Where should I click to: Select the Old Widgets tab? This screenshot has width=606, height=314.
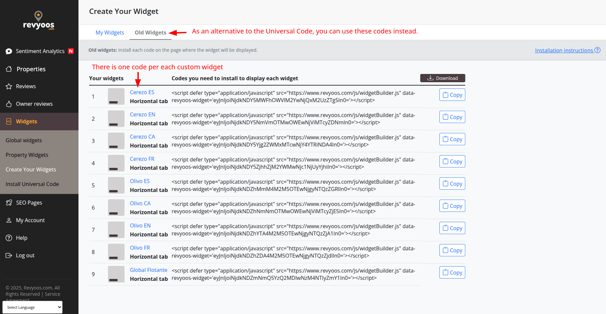150,32
